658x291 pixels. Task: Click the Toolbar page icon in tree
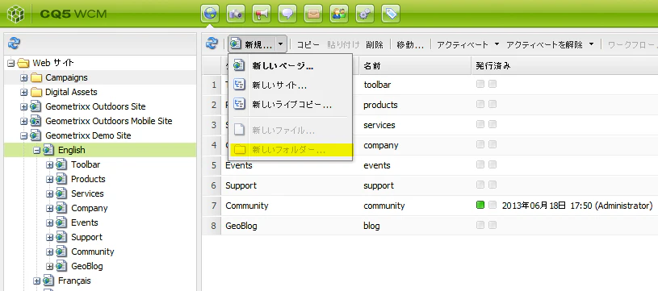61,164
